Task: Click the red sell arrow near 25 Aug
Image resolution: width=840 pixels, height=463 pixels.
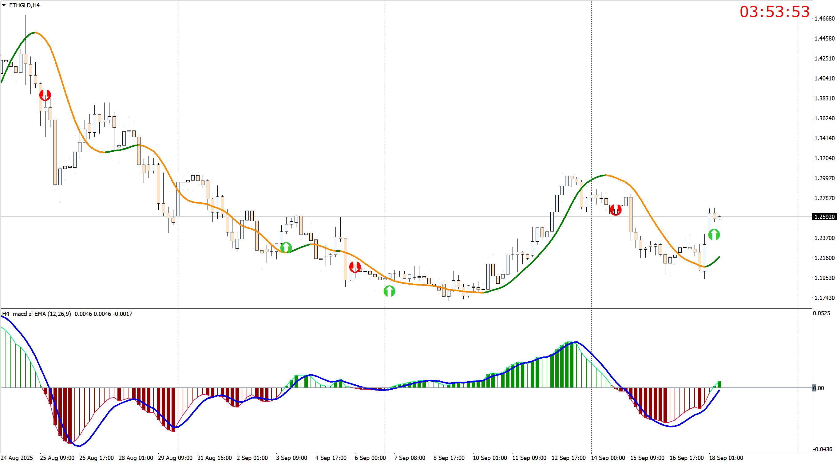Action: pyautogui.click(x=45, y=95)
